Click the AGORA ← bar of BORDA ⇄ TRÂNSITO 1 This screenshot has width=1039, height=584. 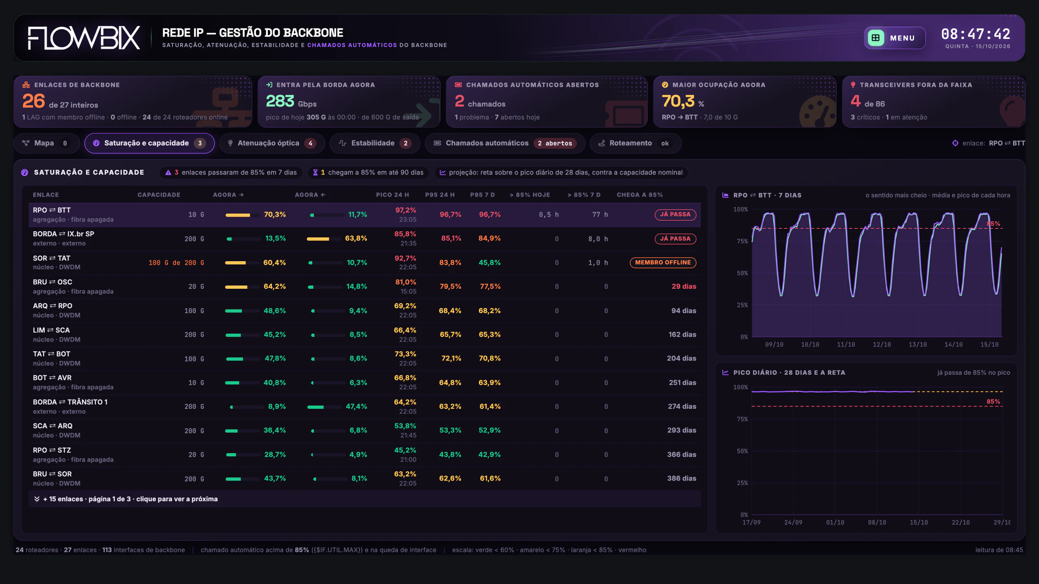[325, 407]
